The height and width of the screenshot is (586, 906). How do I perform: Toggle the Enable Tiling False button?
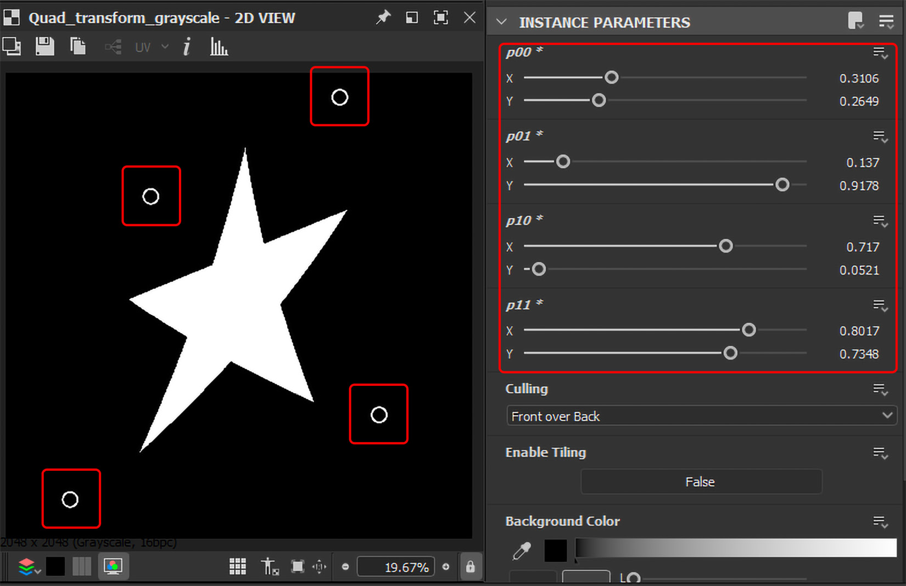pos(701,482)
